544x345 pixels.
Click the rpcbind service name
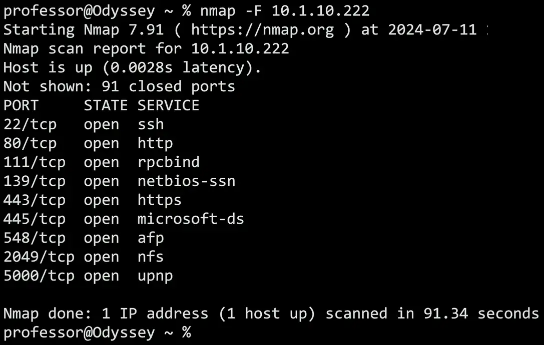pyautogui.click(x=169, y=162)
